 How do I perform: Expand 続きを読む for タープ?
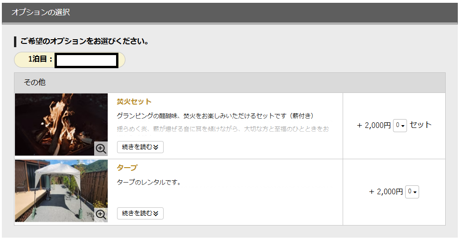(140, 213)
